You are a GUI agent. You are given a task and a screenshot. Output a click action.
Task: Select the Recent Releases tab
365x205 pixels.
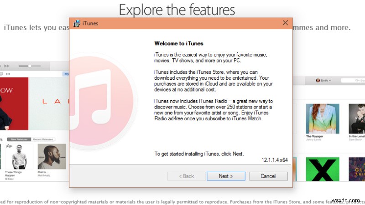pyautogui.click(x=43, y=139)
